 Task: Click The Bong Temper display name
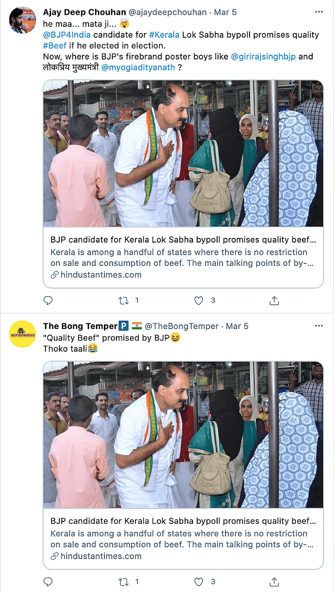(x=80, y=326)
